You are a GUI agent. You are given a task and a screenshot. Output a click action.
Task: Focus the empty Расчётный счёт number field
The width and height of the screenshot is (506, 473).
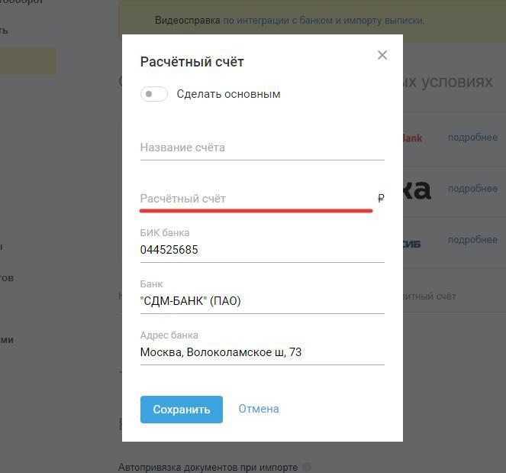256,199
